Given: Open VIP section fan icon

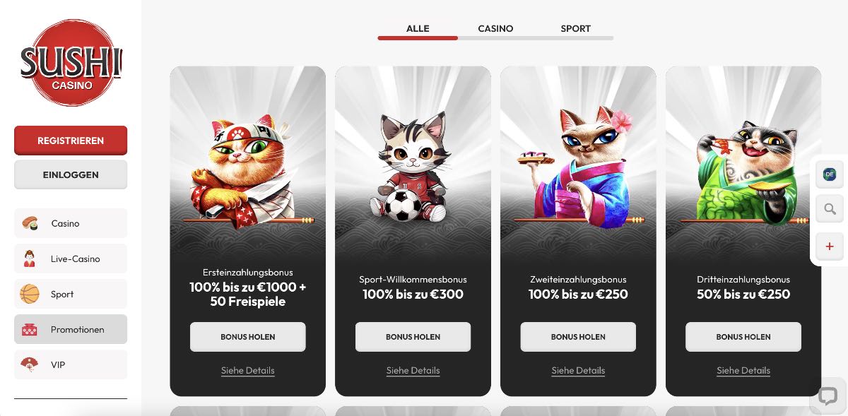Looking at the screenshot, I should [30, 364].
